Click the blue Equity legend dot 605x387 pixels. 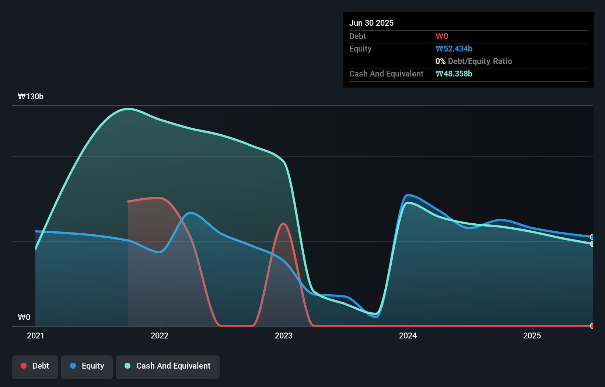(73, 366)
